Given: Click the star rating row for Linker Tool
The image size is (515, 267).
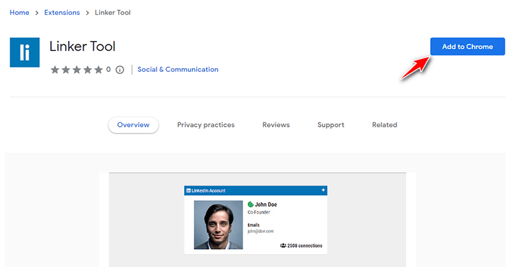Looking at the screenshot, I should pyautogui.click(x=77, y=69).
